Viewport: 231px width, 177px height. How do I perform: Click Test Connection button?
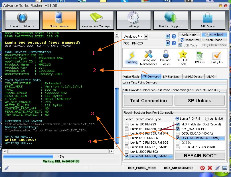coord(148,101)
